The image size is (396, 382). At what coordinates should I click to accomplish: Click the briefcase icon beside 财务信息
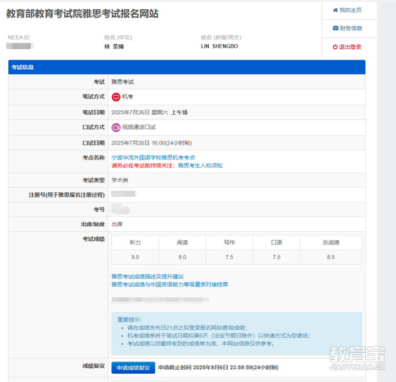(335, 28)
